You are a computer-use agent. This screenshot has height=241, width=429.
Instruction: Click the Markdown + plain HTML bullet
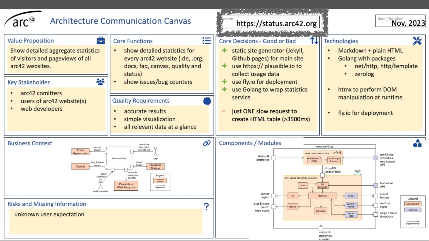(x=370, y=51)
